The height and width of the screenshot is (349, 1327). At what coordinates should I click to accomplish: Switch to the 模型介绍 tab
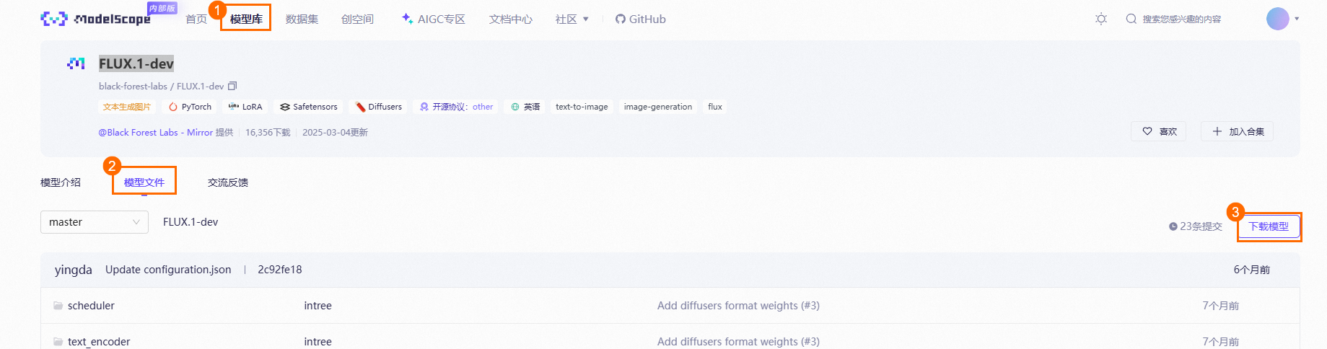coord(61,182)
